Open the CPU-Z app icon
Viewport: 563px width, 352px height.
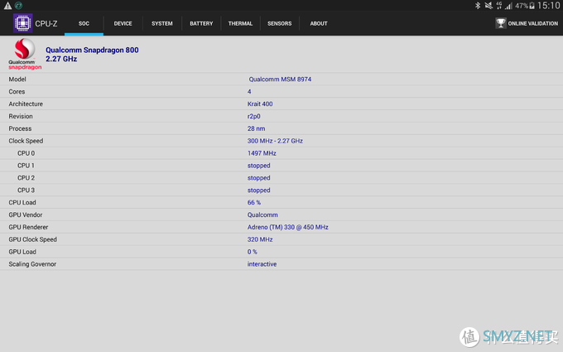tap(22, 23)
